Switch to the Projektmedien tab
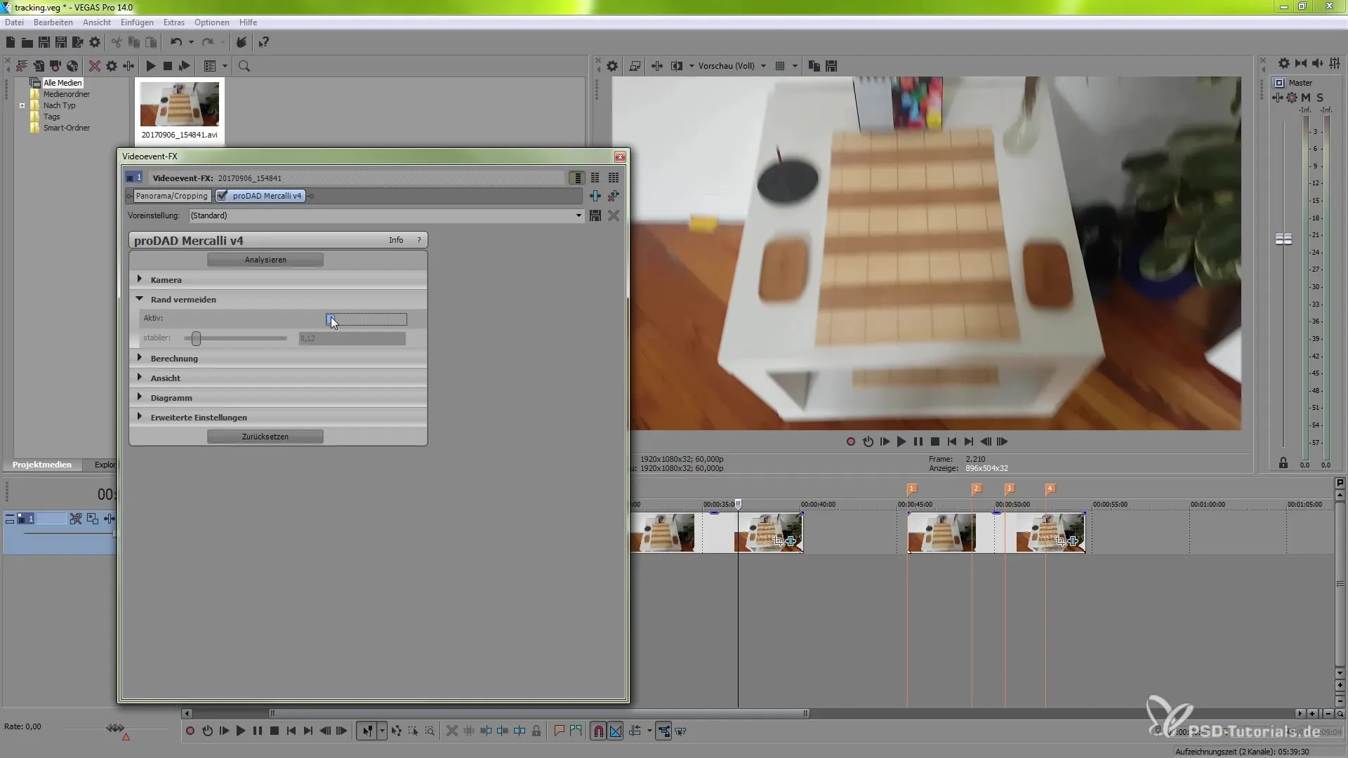Viewport: 1348px width, 758px height. pyautogui.click(x=42, y=465)
